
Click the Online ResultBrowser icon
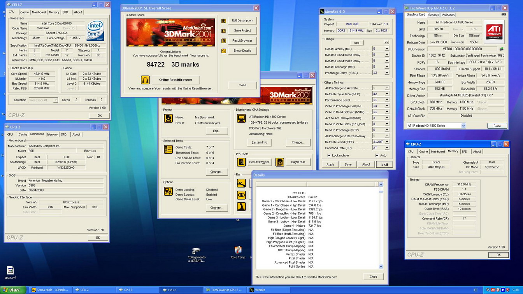point(145,80)
